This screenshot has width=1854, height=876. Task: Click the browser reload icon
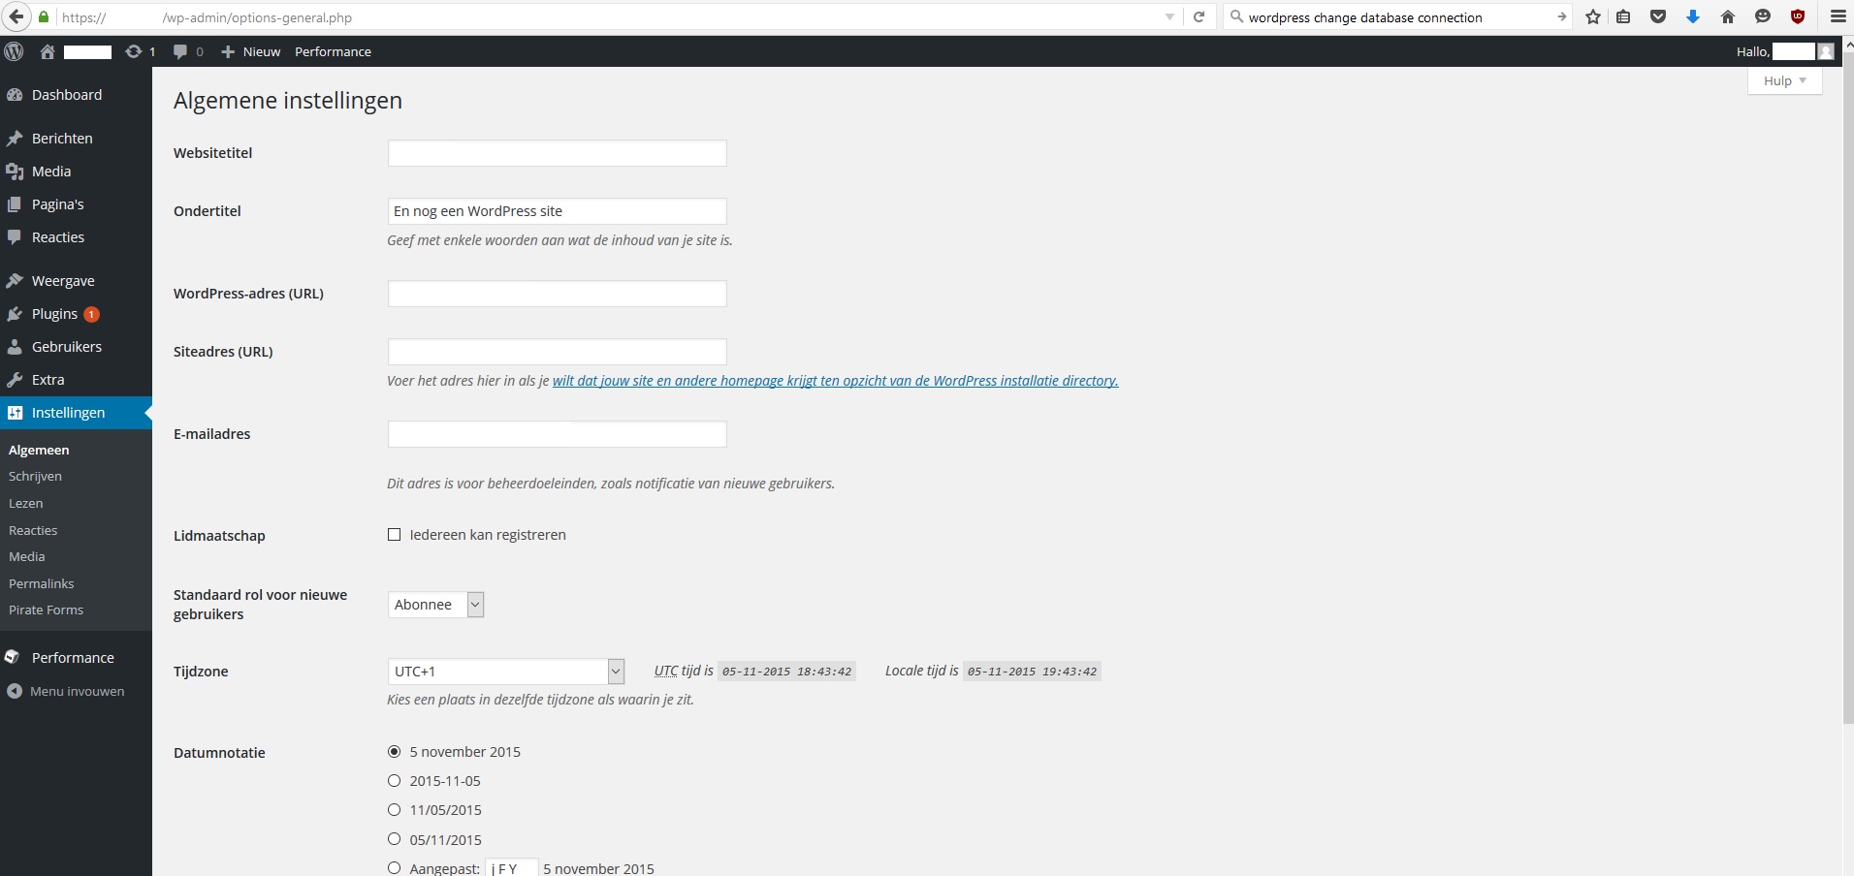pyautogui.click(x=1199, y=16)
